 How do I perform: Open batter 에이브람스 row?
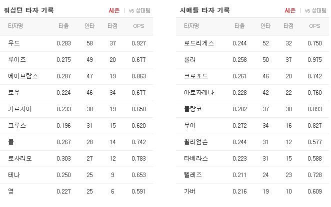(x=76, y=76)
